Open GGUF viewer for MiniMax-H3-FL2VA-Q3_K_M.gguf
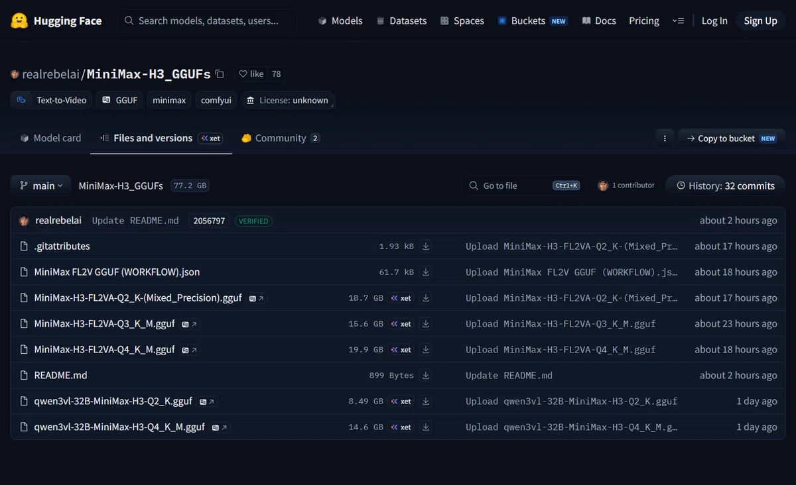This screenshot has width=796, height=485. pyautogui.click(x=190, y=325)
